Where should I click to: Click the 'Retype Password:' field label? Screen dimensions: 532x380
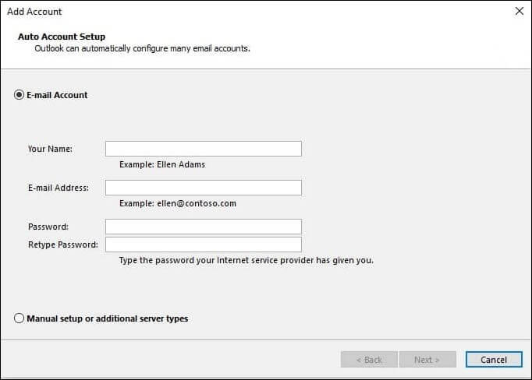pos(63,245)
